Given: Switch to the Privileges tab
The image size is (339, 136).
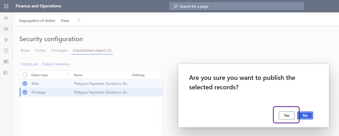Looking at the screenshot, I should click(x=59, y=50).
